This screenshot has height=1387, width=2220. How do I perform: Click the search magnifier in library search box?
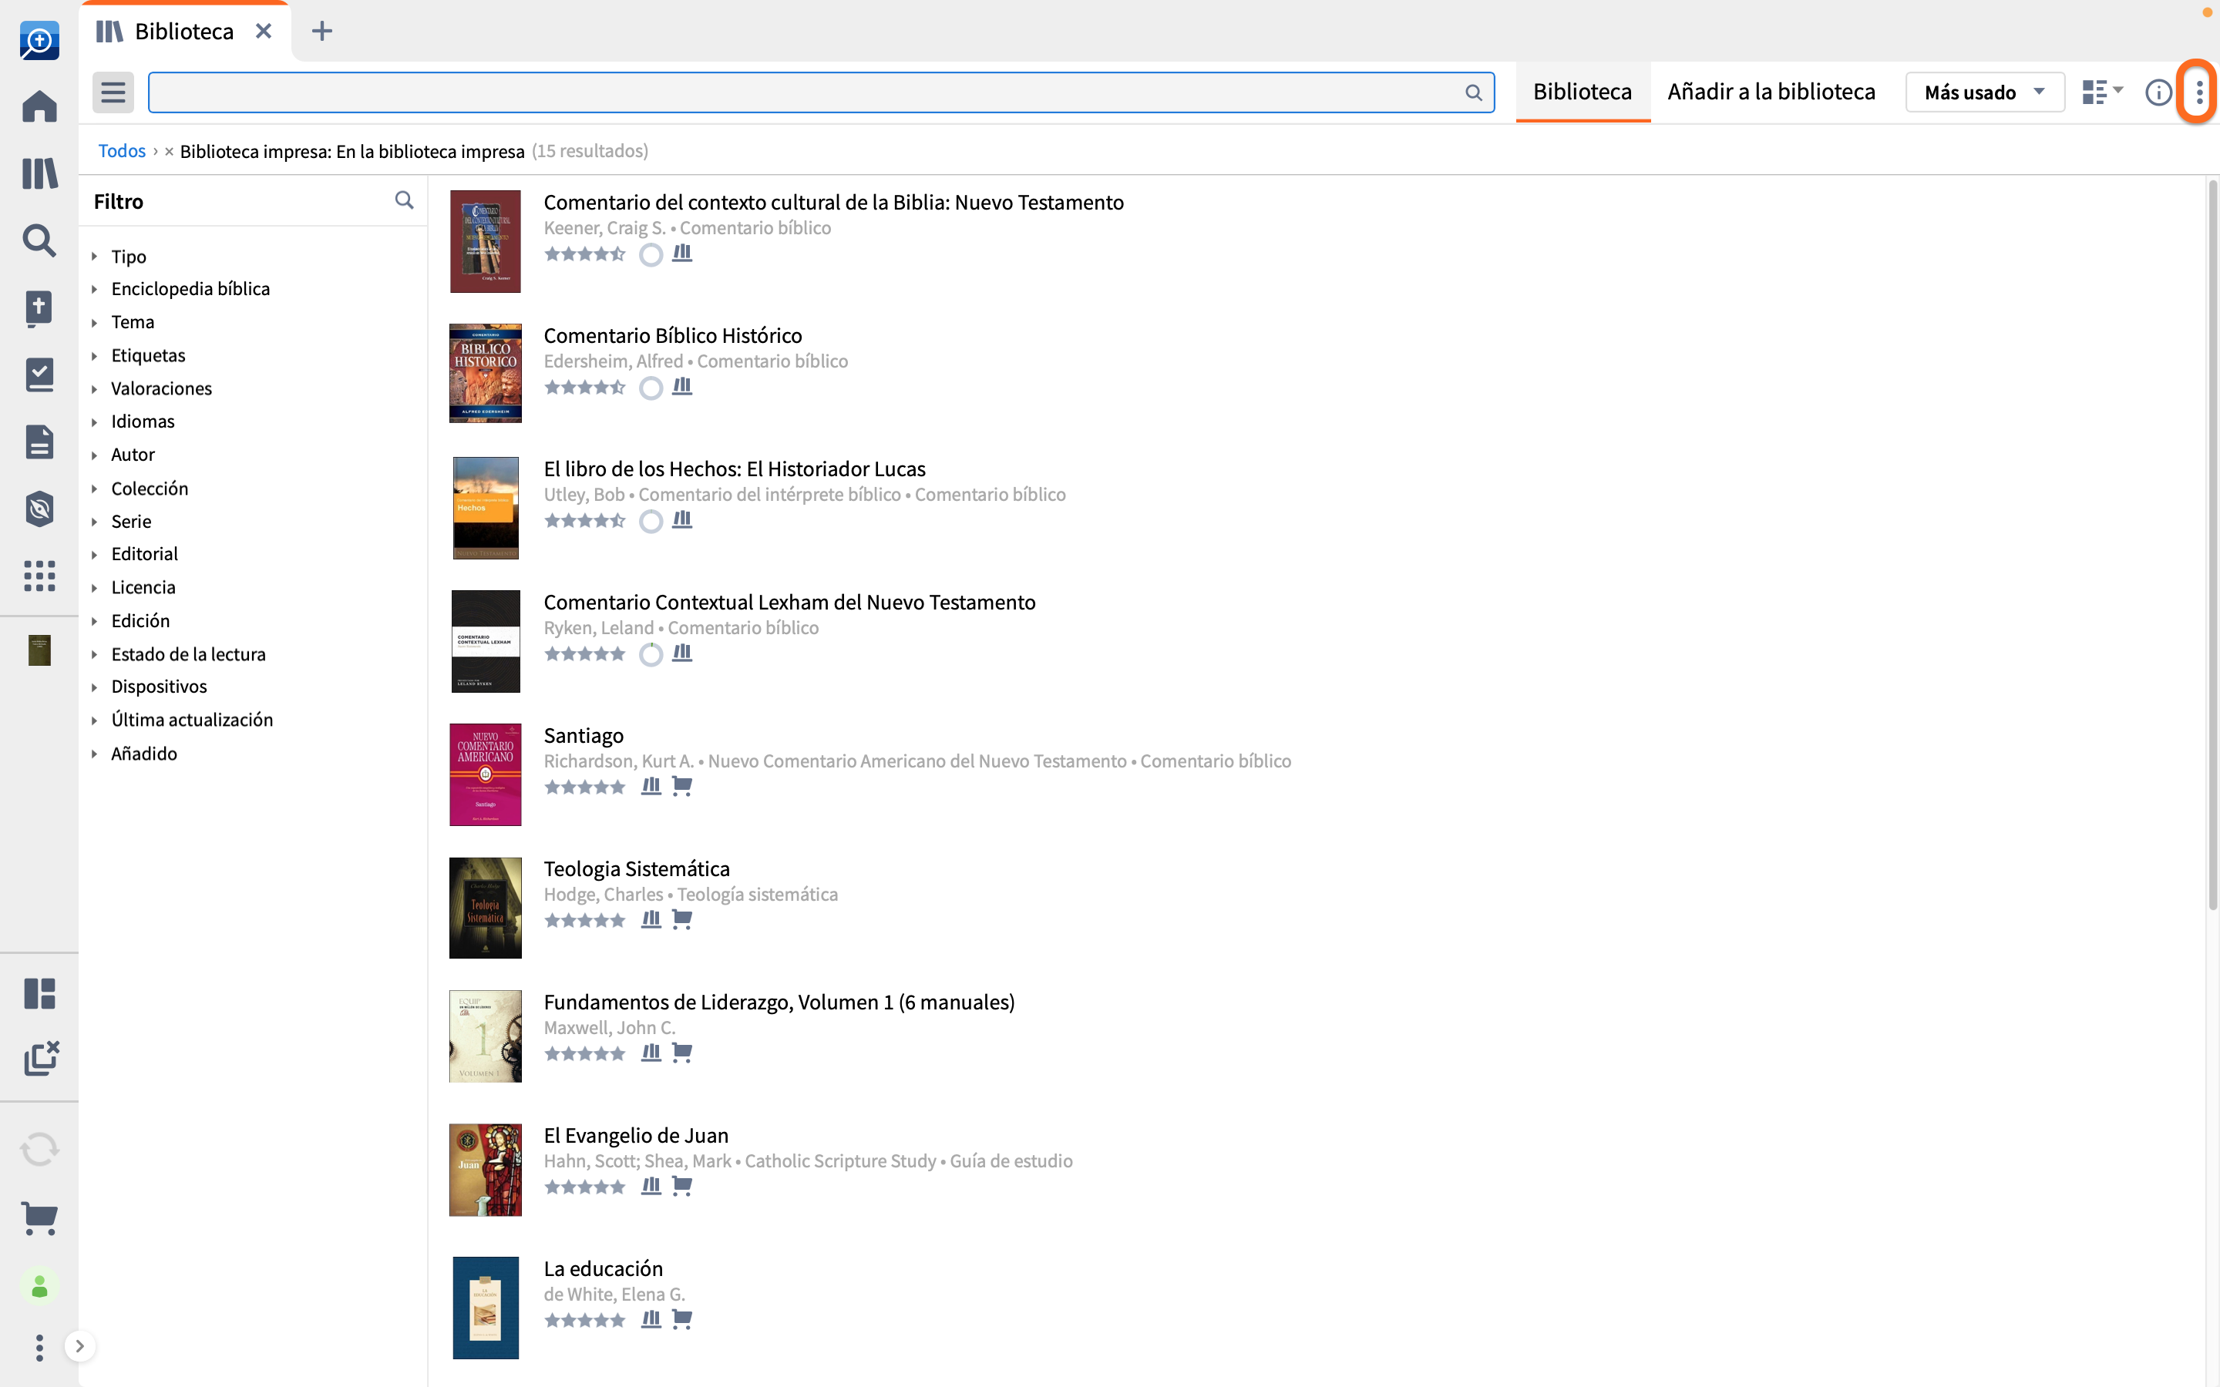pos(1473,92)
